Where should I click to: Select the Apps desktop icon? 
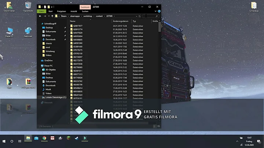click(x=9, y=84)
